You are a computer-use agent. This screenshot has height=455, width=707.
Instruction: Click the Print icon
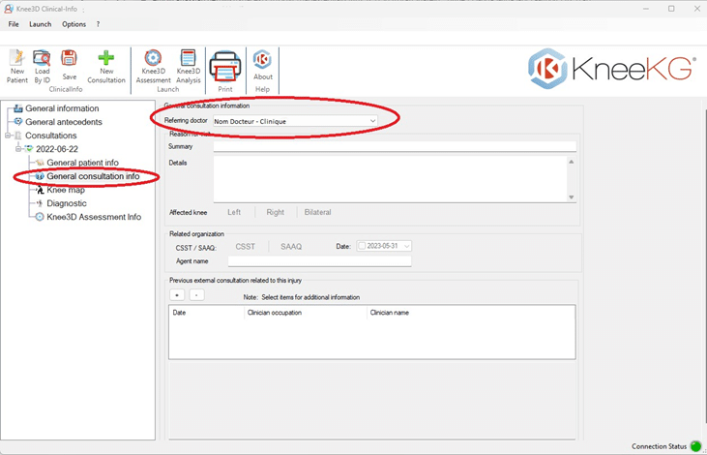[x=225, y=70]
